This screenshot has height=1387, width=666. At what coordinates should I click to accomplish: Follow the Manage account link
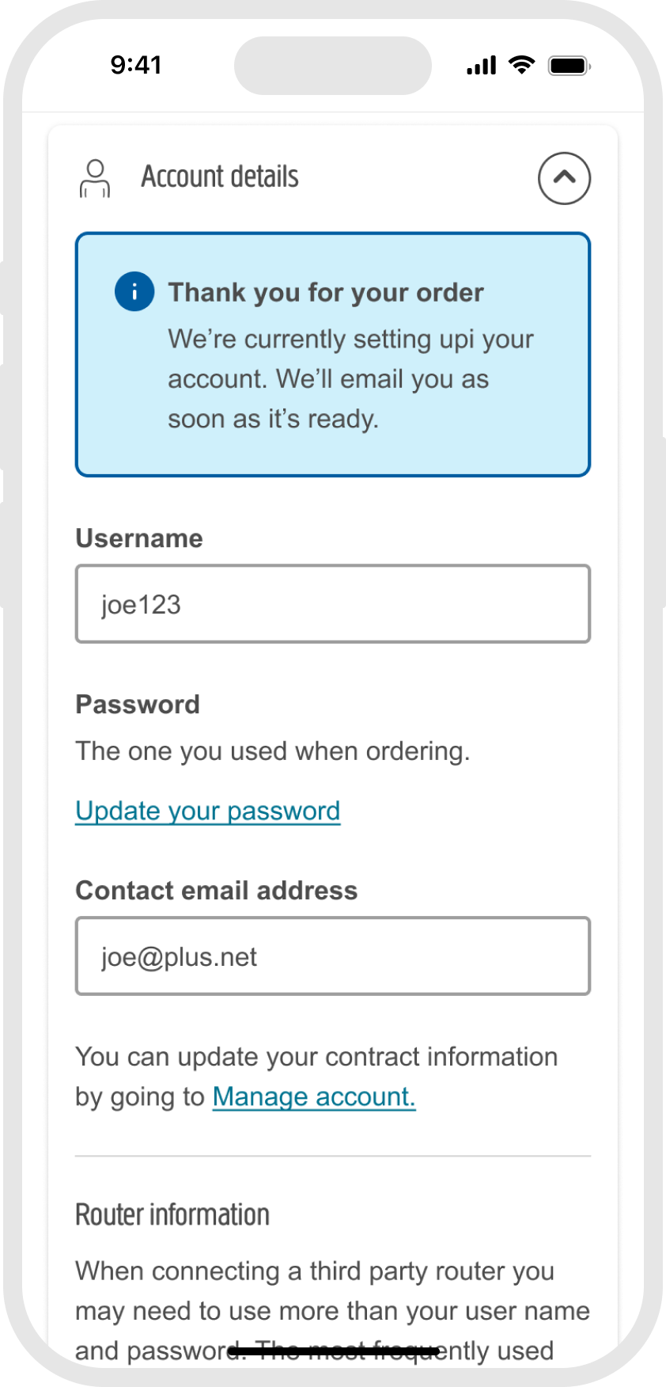(x=314, y=1096)
